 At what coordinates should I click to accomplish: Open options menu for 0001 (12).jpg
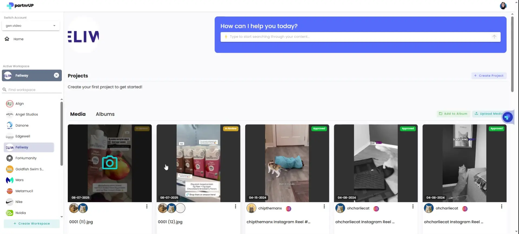tap(235, 206)
